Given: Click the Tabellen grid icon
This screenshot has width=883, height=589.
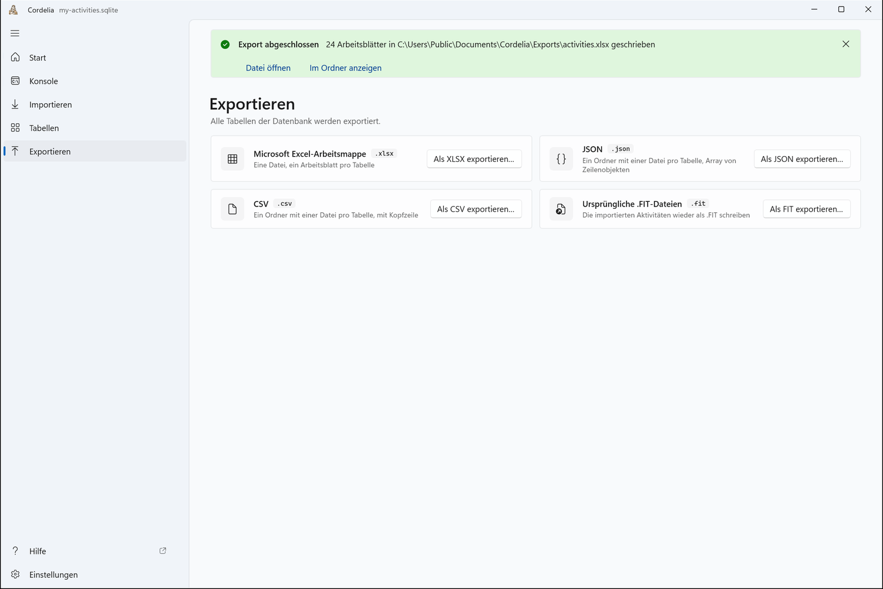Looking at the screenshot, I should coord(15,128).
